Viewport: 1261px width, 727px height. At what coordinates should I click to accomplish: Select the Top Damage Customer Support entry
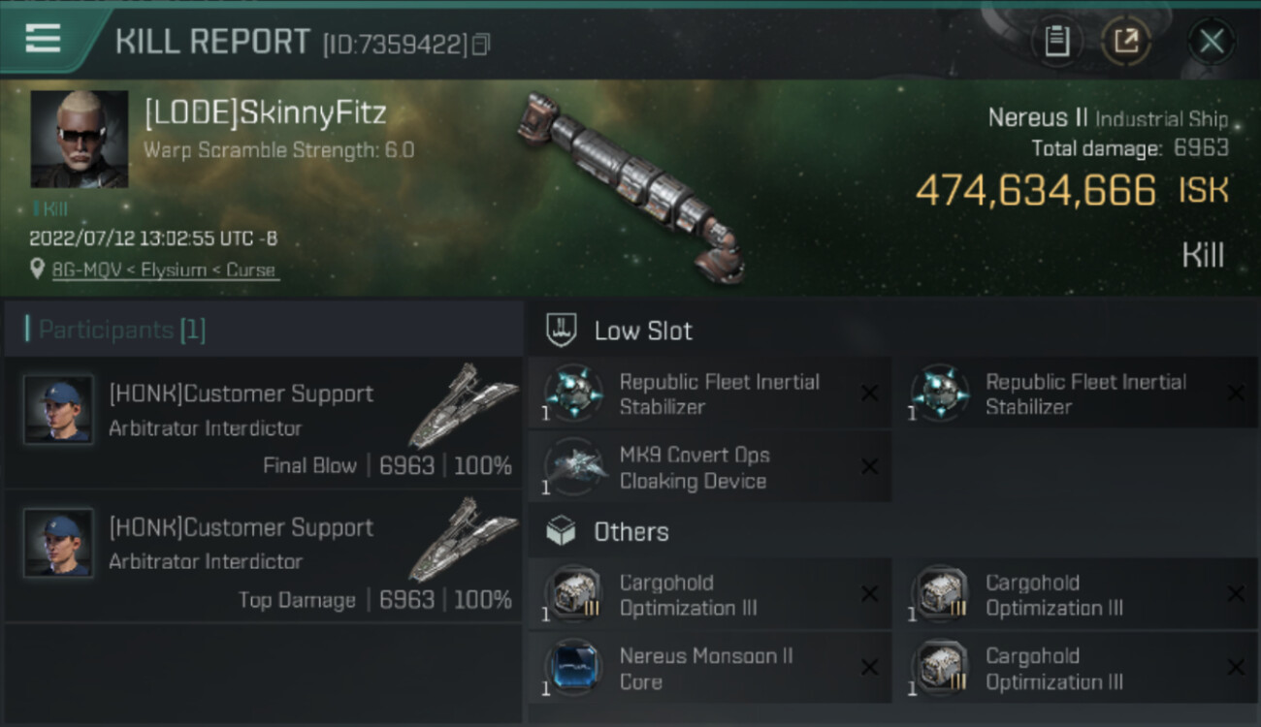[x=262, y=556]
